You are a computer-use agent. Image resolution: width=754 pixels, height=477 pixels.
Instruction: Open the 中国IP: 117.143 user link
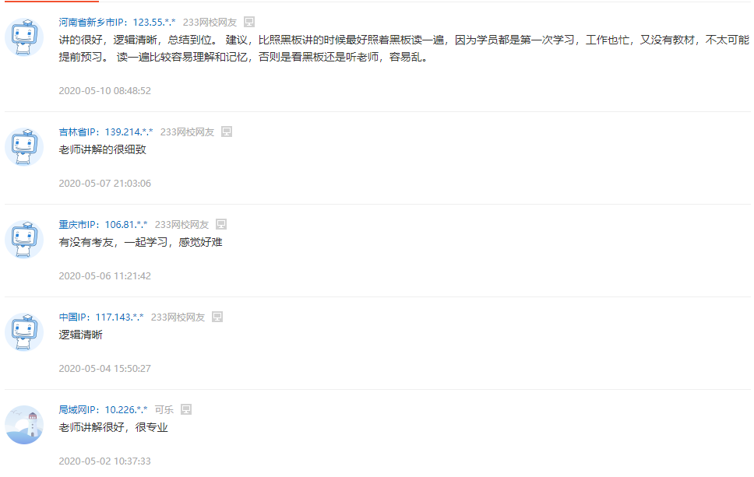(x=101, y=317)
